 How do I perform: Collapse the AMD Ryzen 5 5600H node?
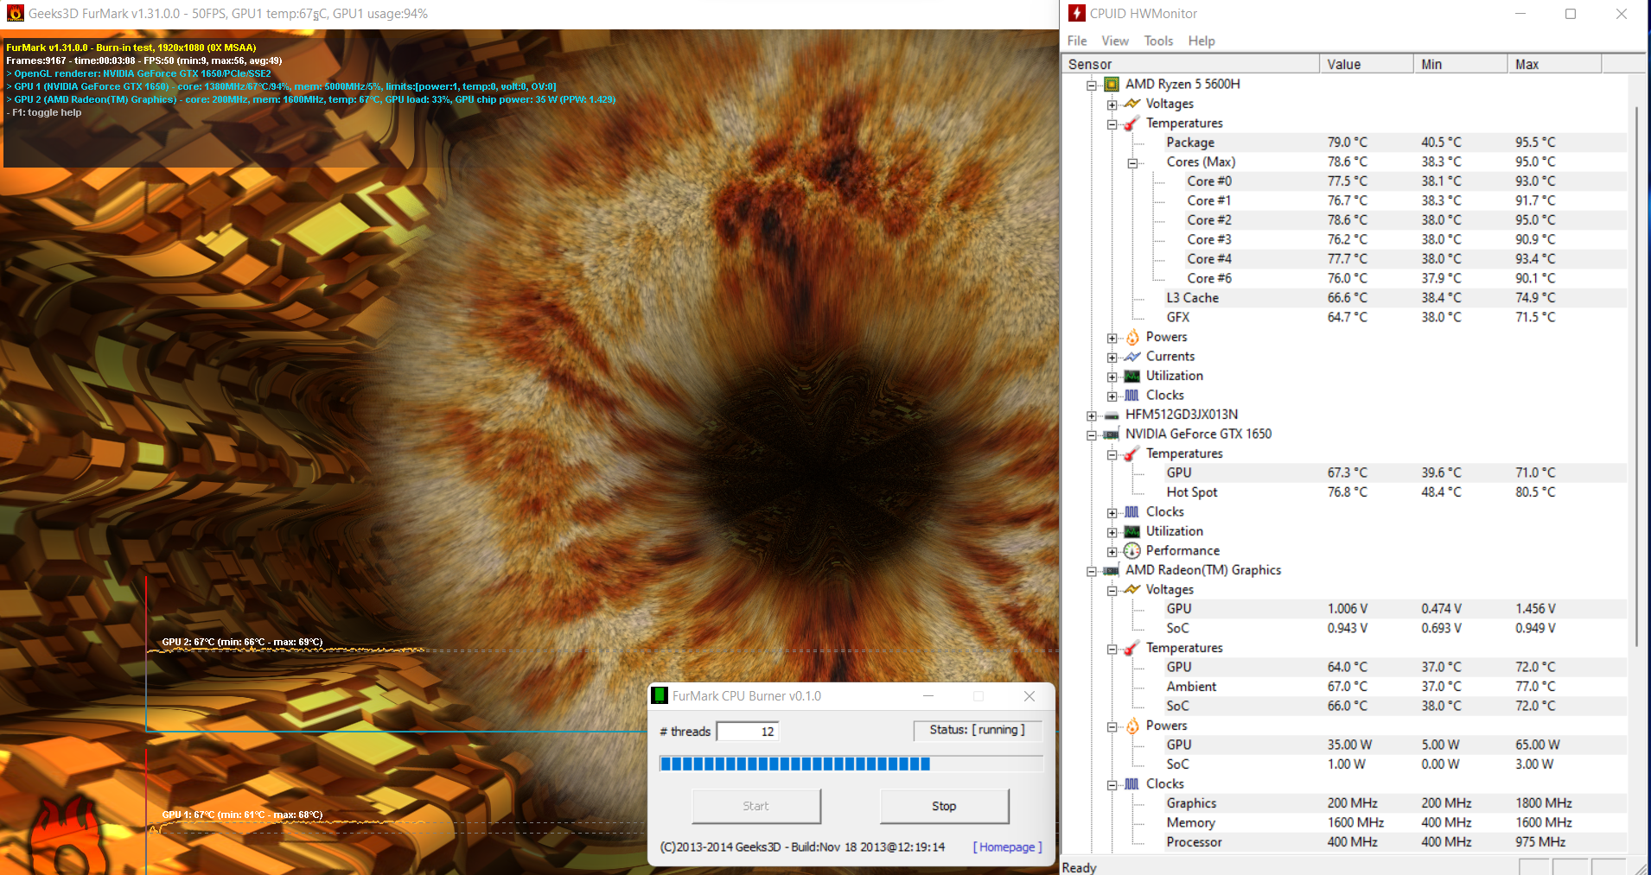coord(1092,86)
